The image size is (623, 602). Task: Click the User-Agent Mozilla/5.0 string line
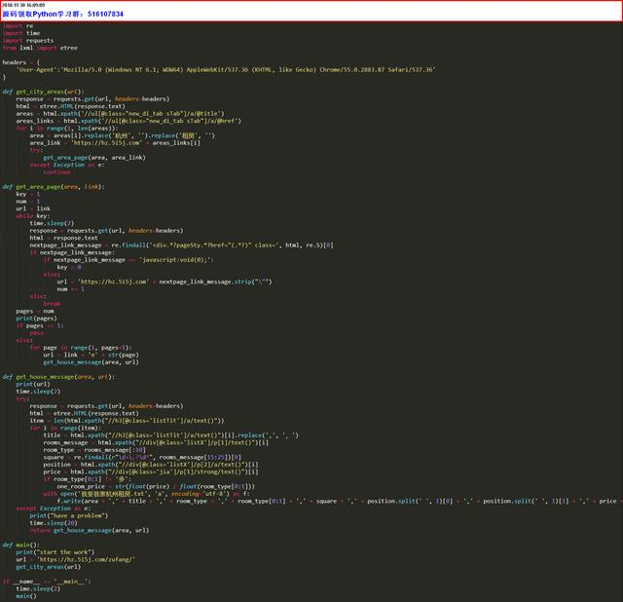[226, 69]
